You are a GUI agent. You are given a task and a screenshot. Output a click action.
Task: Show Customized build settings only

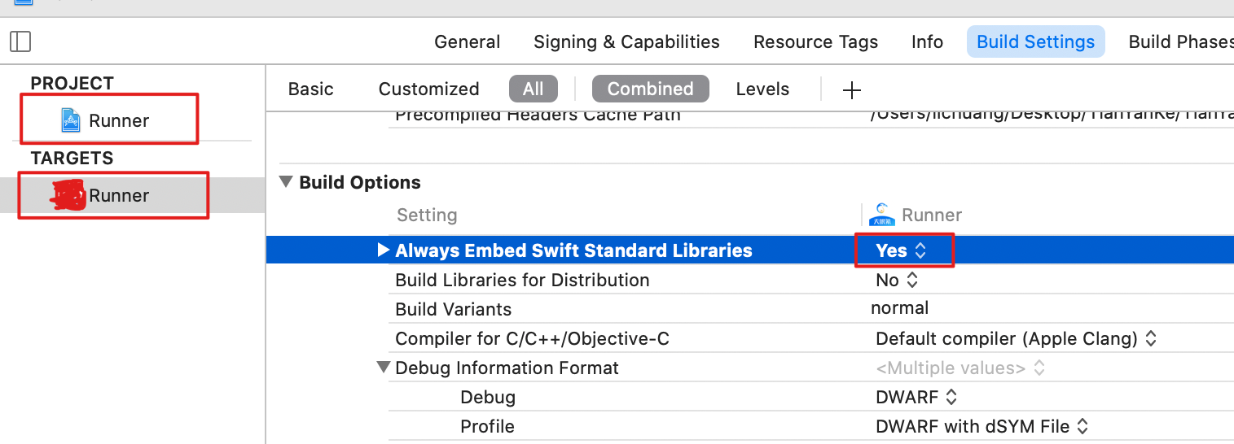coord(428,89)
